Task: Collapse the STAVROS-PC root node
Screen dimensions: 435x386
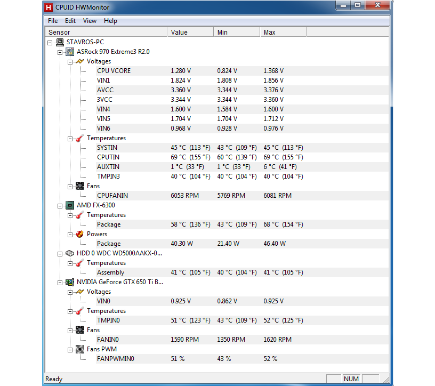Action: coord(50,43)
